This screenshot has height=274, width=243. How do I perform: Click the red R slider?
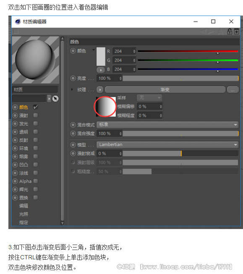tap(188, 51)
